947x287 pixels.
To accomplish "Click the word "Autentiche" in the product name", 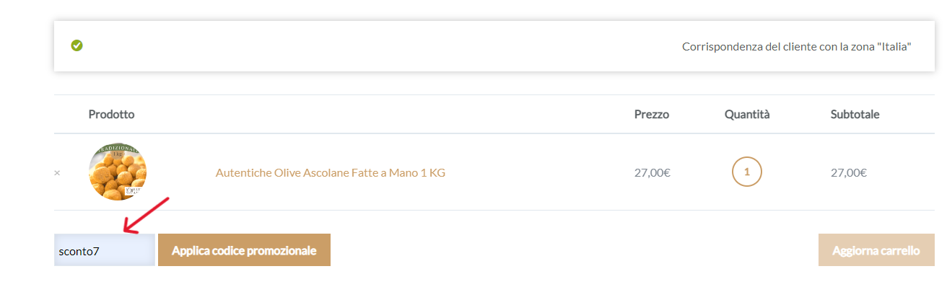I will [243, 173].
